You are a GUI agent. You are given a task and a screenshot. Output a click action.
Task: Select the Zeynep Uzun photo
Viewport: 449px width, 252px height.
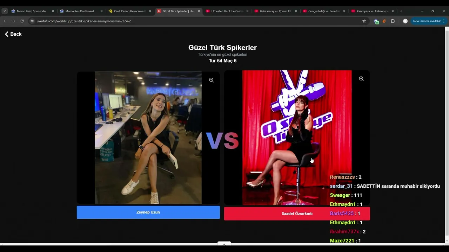click(x=148, y=138)
